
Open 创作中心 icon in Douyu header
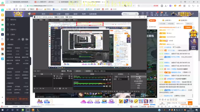coord(166,14)
